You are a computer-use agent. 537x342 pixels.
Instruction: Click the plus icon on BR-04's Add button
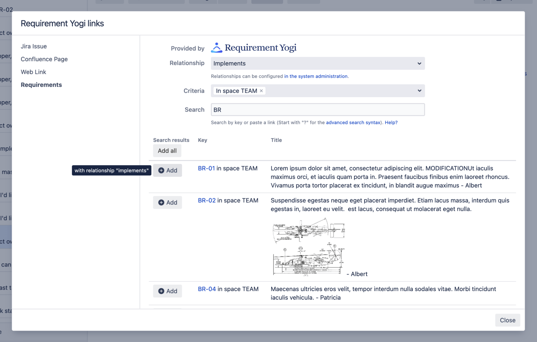(x=161, y=291)
